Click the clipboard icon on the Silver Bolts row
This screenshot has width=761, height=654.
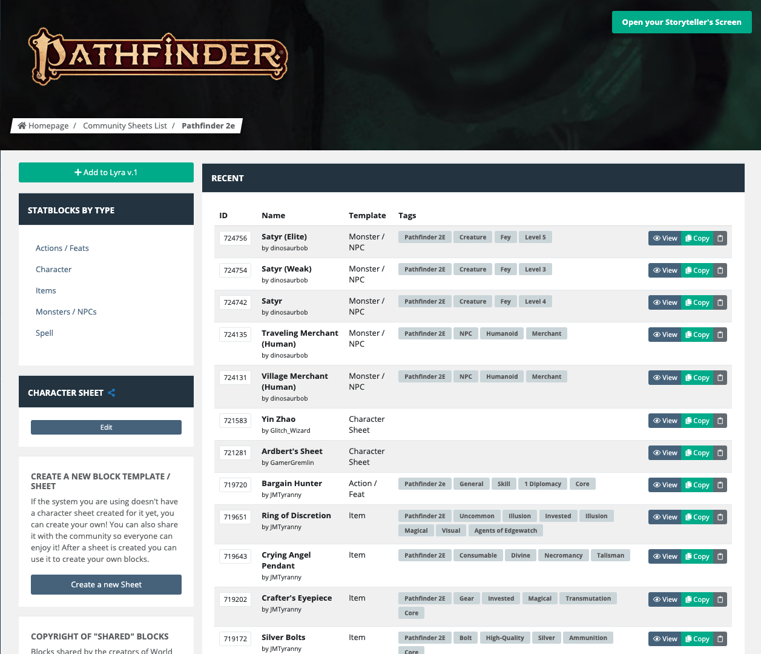[720, 638]
